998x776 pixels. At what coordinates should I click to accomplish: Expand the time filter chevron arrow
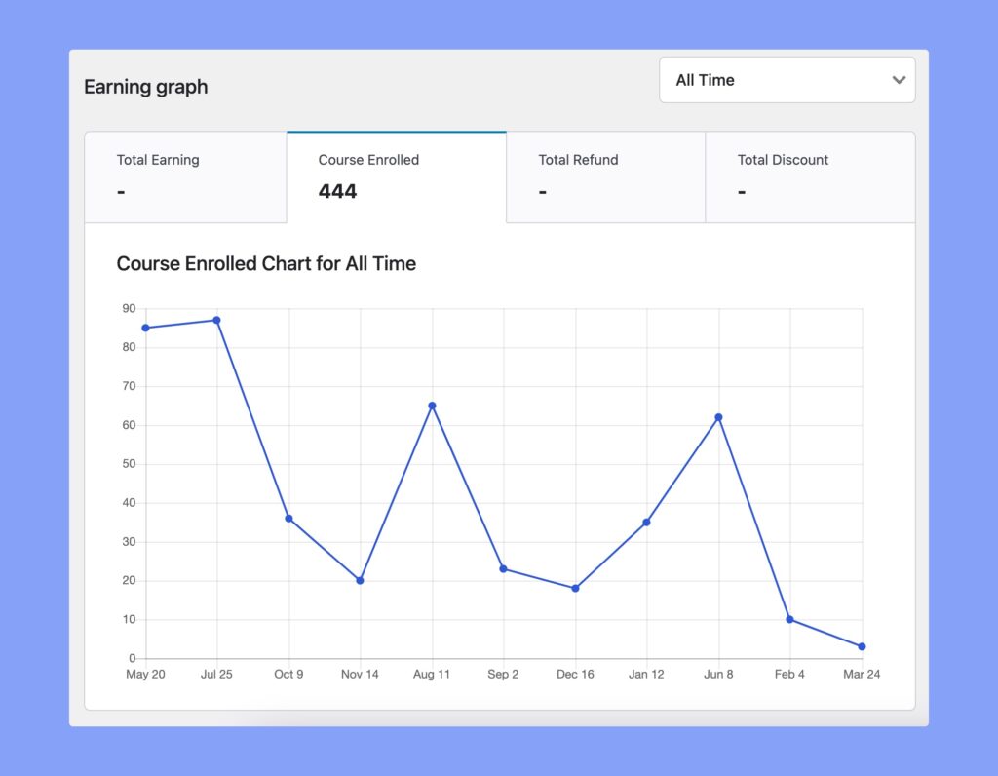[x=899, y=81]
